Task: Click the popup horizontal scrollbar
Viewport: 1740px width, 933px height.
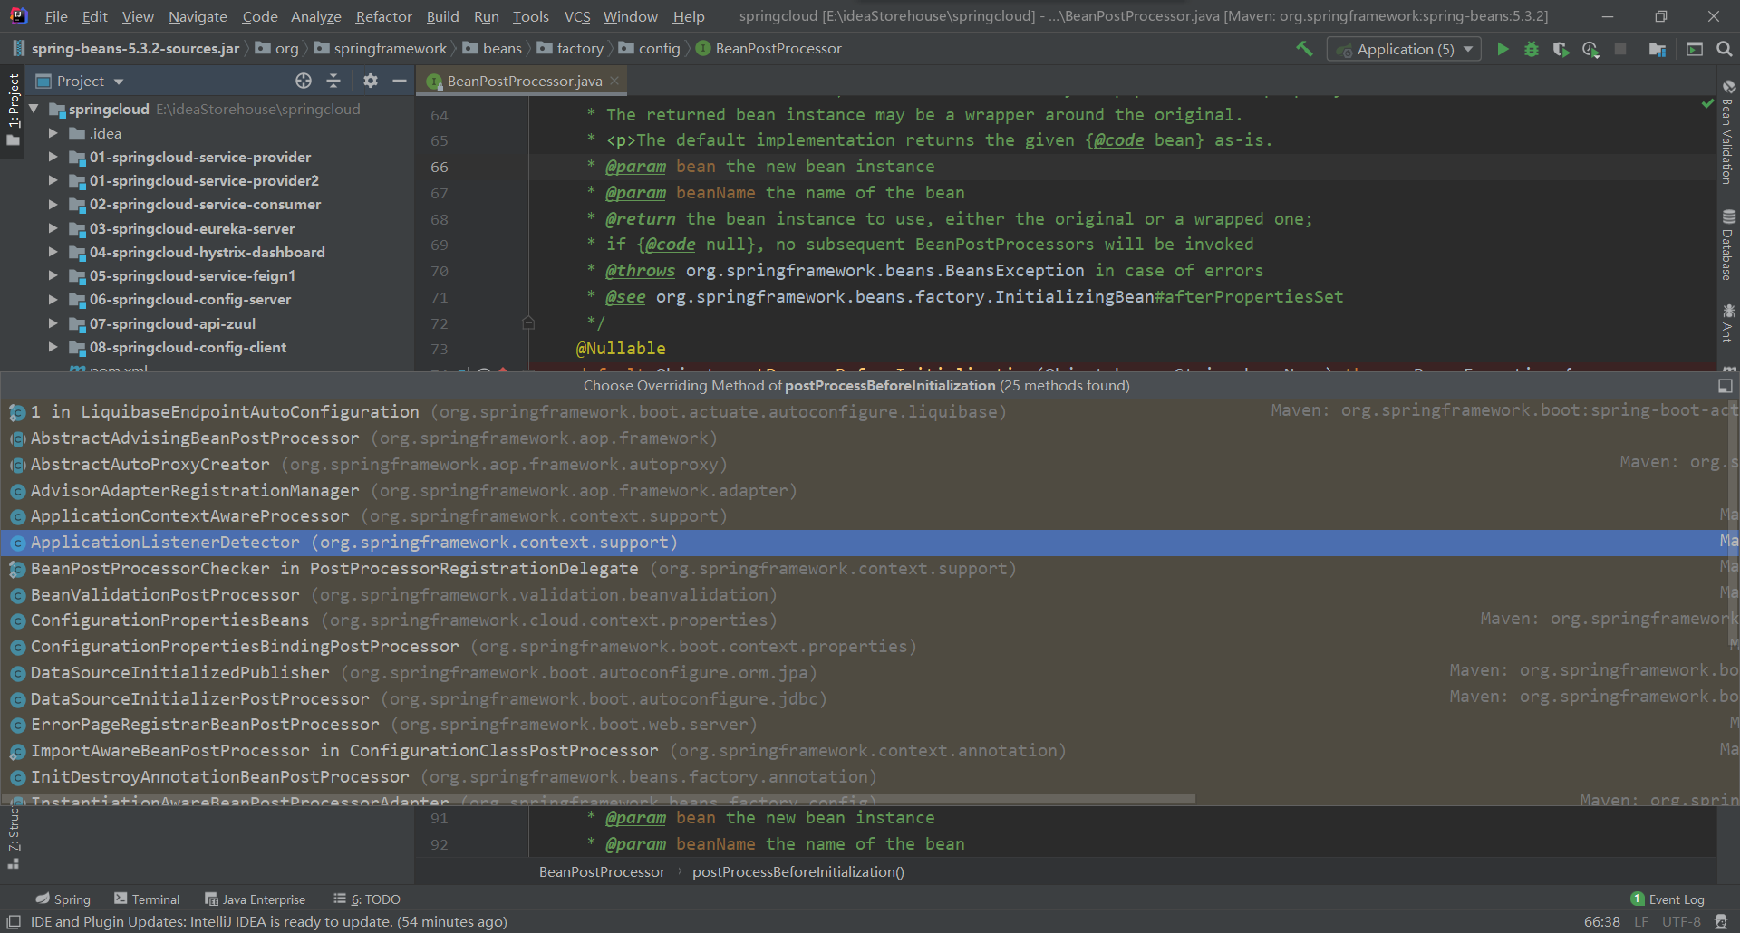Action: (598, 800)
